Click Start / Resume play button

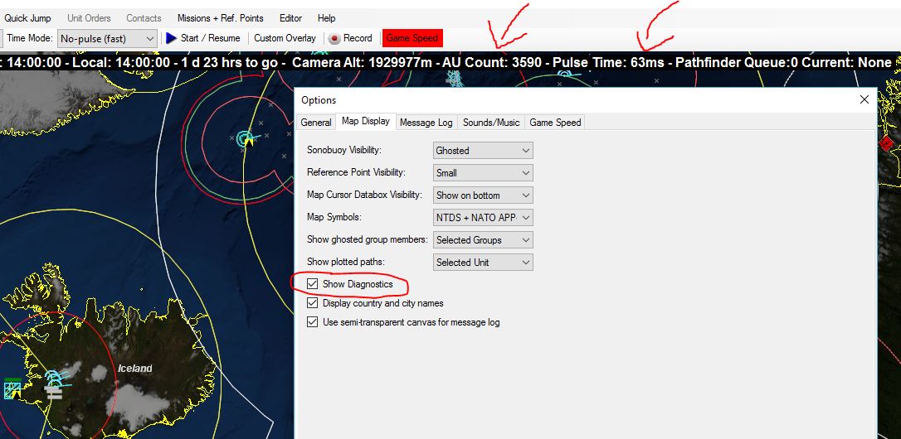[x=203, y=38]
